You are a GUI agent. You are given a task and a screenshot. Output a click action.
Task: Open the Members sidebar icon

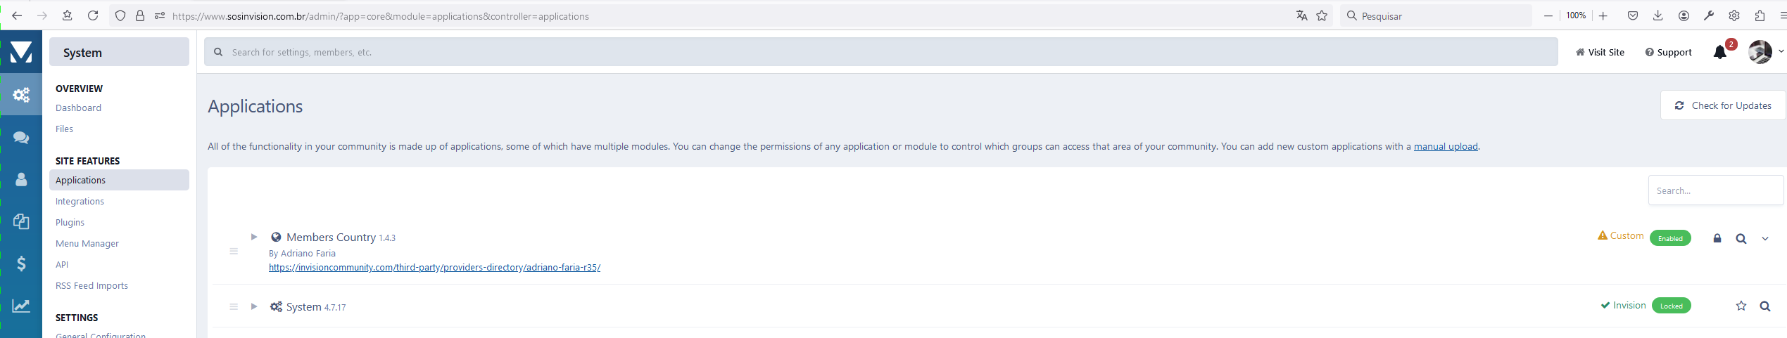pyautogui.click(x=21, y=180)
